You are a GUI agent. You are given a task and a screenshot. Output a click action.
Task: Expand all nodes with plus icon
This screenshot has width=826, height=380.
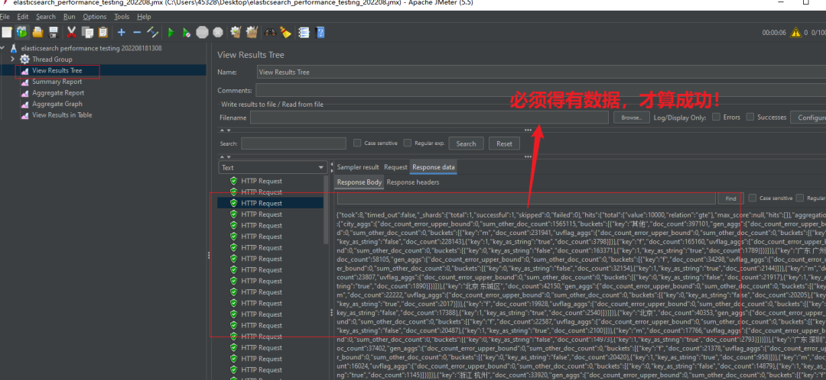coord(121,33)
